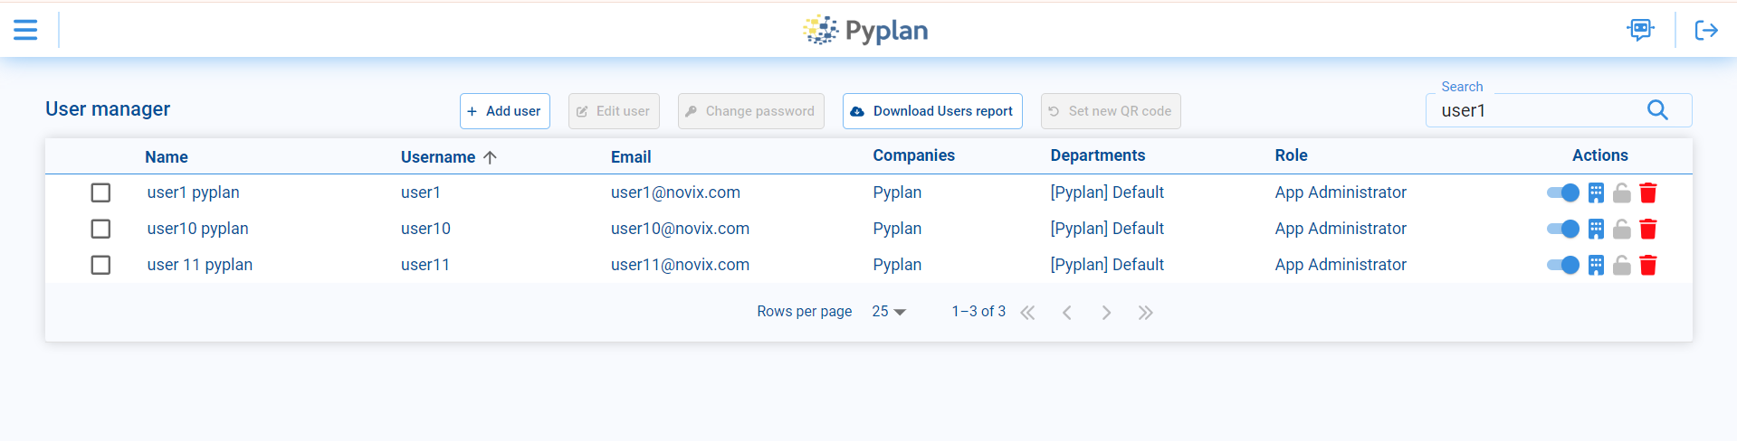
Task: Delete user11 using the trash icon
Action: 1647,265
